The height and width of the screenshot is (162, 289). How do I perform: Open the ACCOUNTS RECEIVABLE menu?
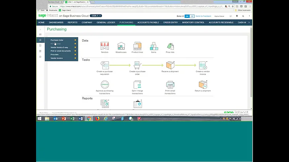[221, 22]
